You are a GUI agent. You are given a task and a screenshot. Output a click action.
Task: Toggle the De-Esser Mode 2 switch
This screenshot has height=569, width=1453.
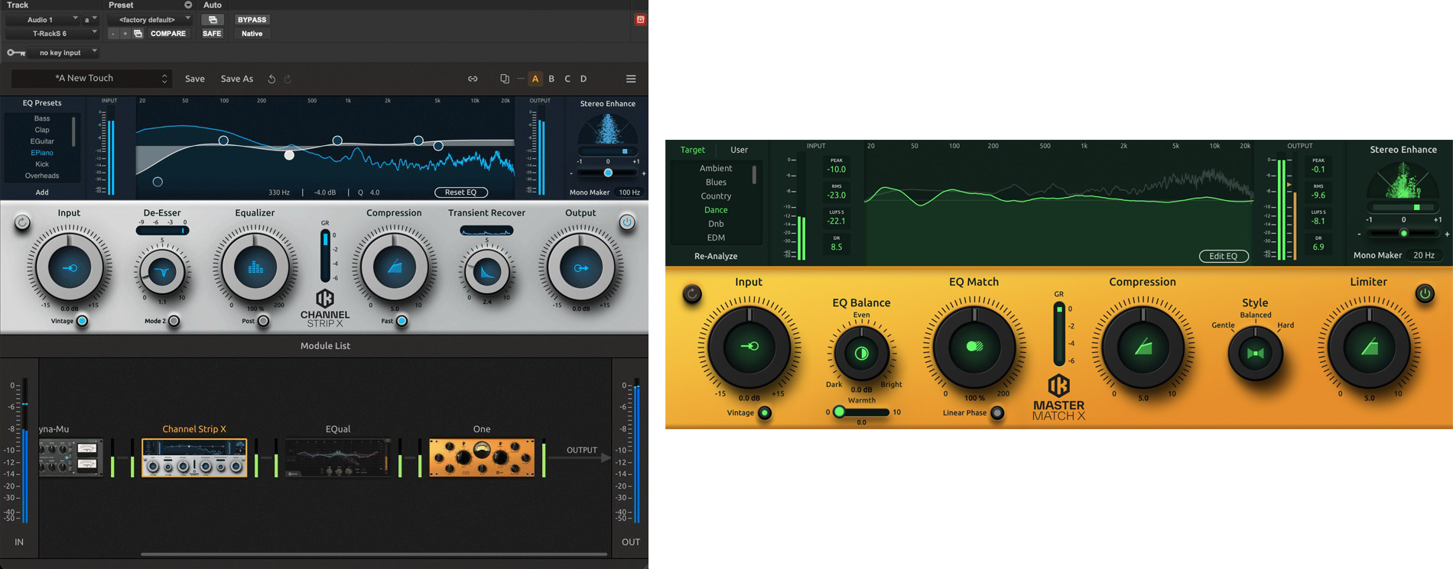click(174, 321)
